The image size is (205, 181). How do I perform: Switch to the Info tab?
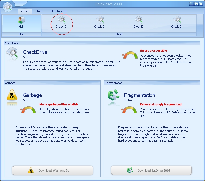[40, 11]
